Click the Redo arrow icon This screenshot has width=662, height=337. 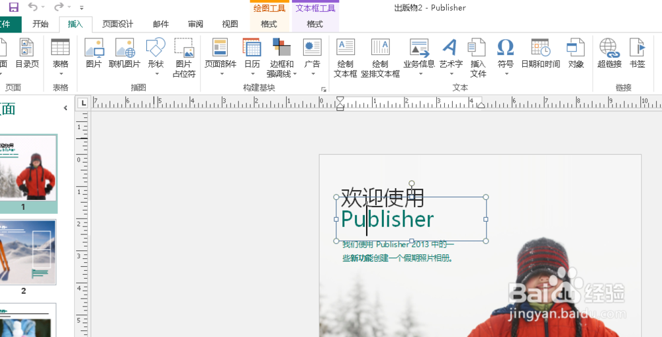pyautogui.click(x=59, y=7)
